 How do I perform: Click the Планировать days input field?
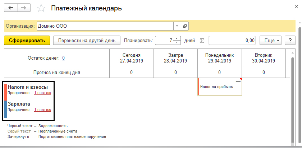(x=164, y=41)
